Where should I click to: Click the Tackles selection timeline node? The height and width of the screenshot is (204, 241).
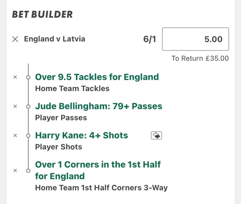click(28, 77)
